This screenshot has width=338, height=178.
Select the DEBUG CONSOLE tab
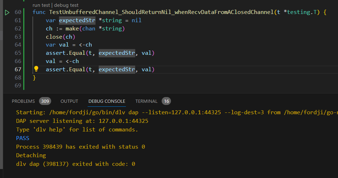point(107,101)
